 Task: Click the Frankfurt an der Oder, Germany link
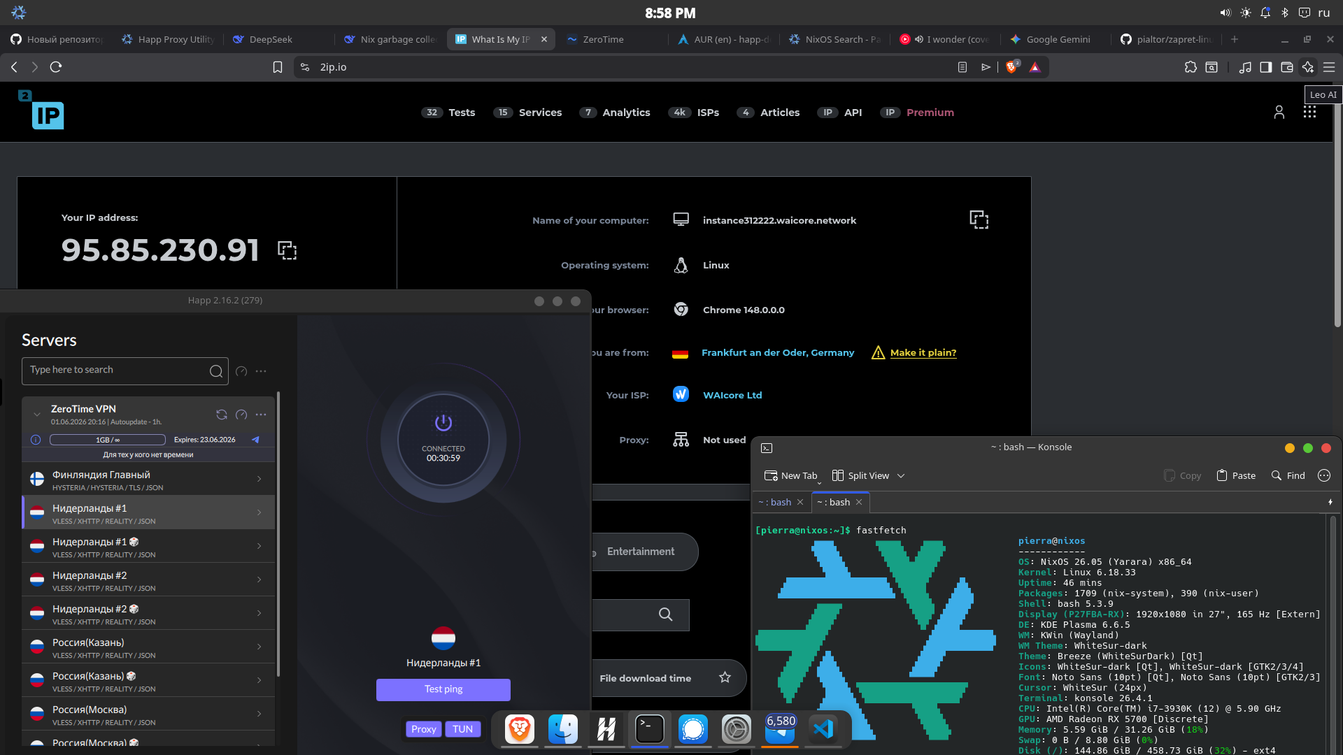[778, 353]
